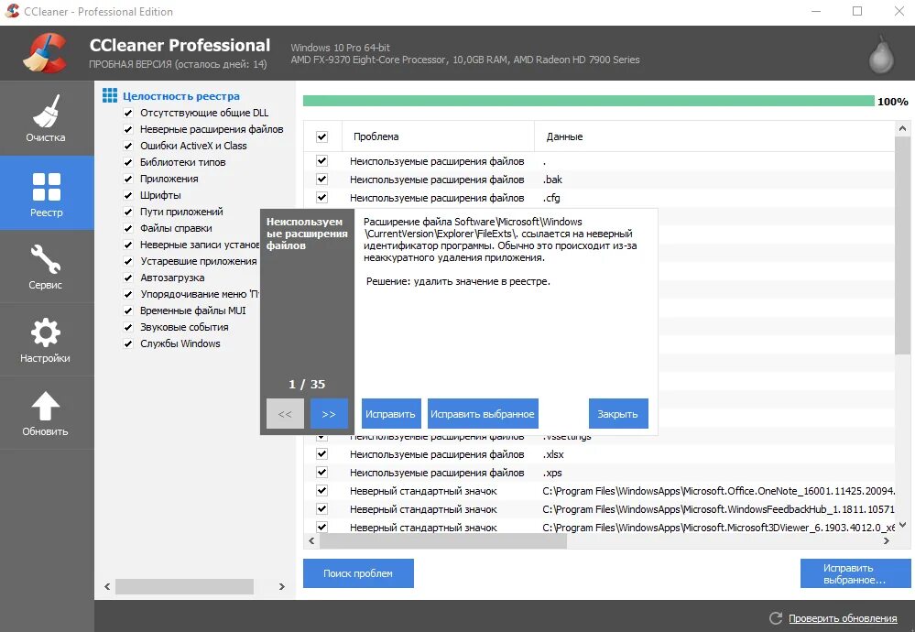Maximize the CCleaner window

pyautogui.click(x=857, y=11)
